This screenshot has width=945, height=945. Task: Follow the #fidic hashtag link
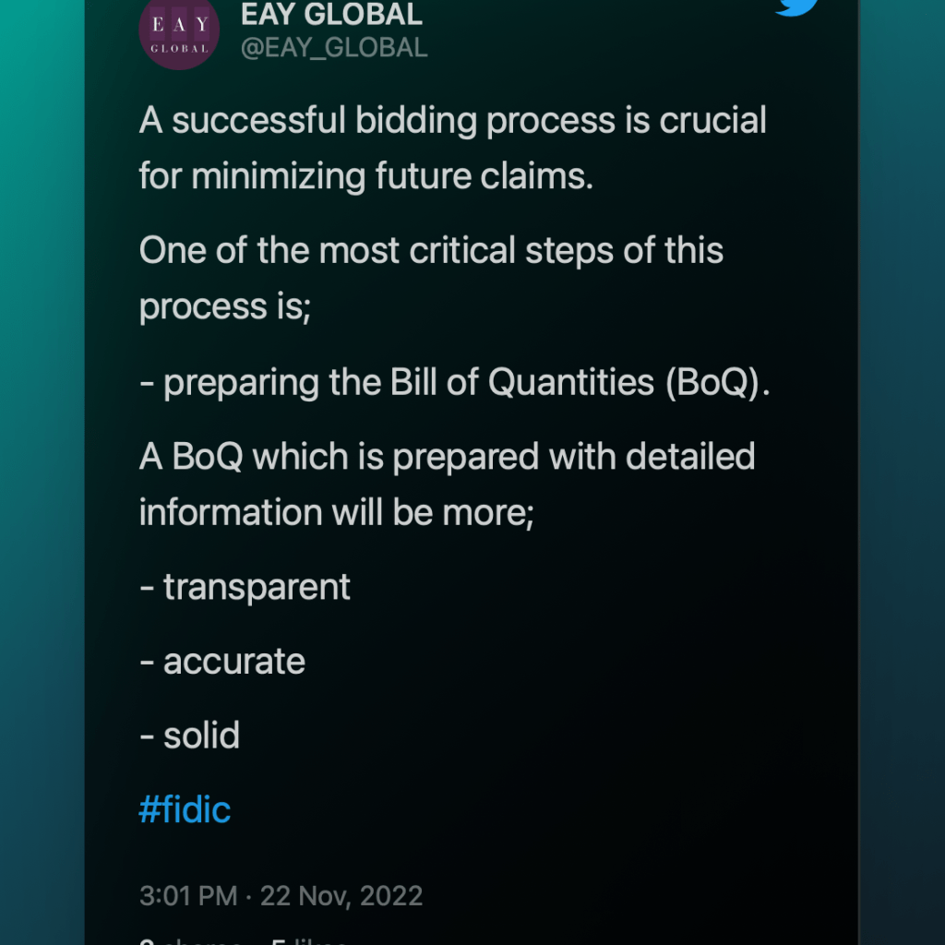pos(185,809)
